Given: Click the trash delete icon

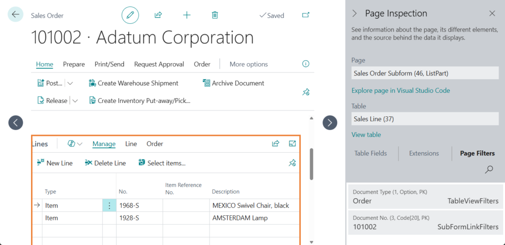Looking at the screenshot, I should tap(215, 15).
